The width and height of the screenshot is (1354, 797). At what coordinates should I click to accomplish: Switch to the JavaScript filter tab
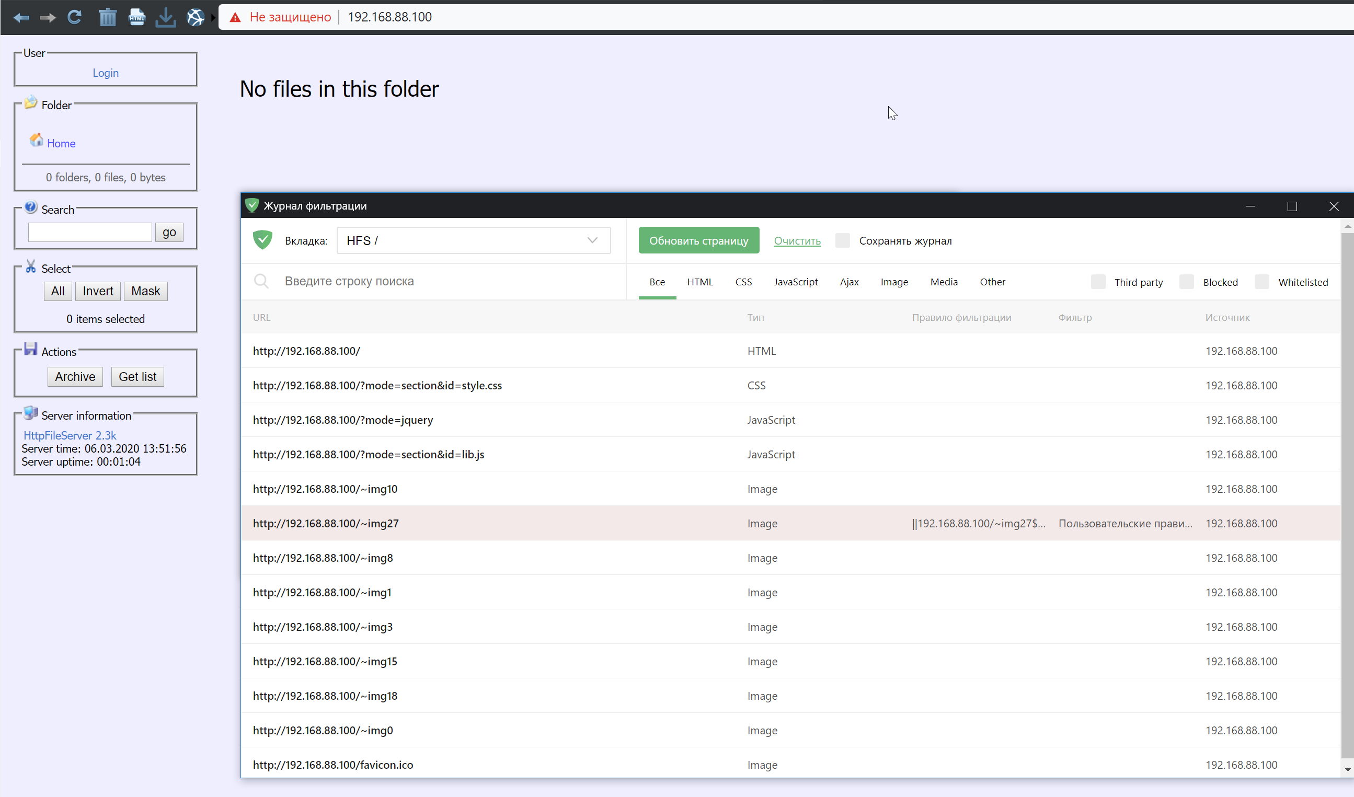click(x=796, y=281)
